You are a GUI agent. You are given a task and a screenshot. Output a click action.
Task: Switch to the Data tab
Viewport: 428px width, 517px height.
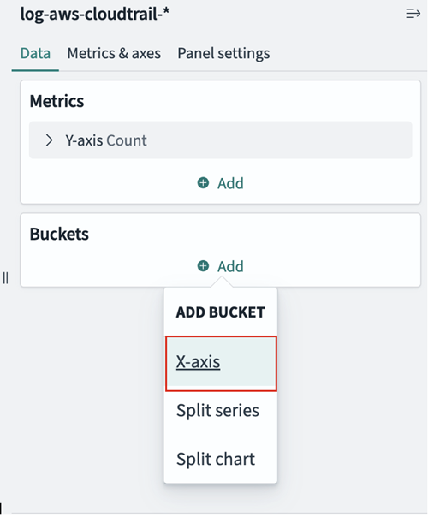point(35,53)
